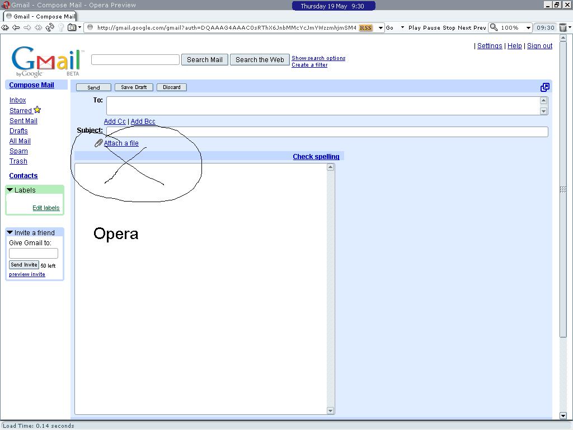Click the Send button
Viewport: 573px width, 430px height.
(93, 87)
